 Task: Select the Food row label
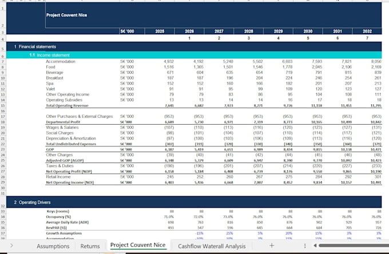[x=50, y=67]
